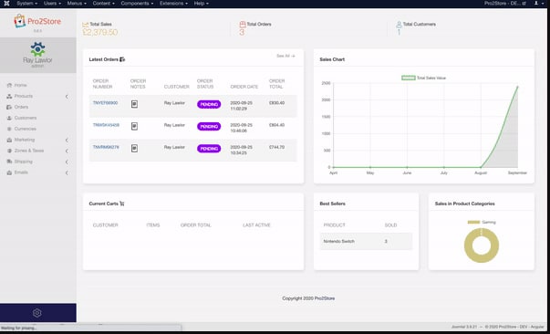This screenshot has width=550, height=334.
Task: Expand the Marketing sidebar submenu
Action: coord(67,140)
